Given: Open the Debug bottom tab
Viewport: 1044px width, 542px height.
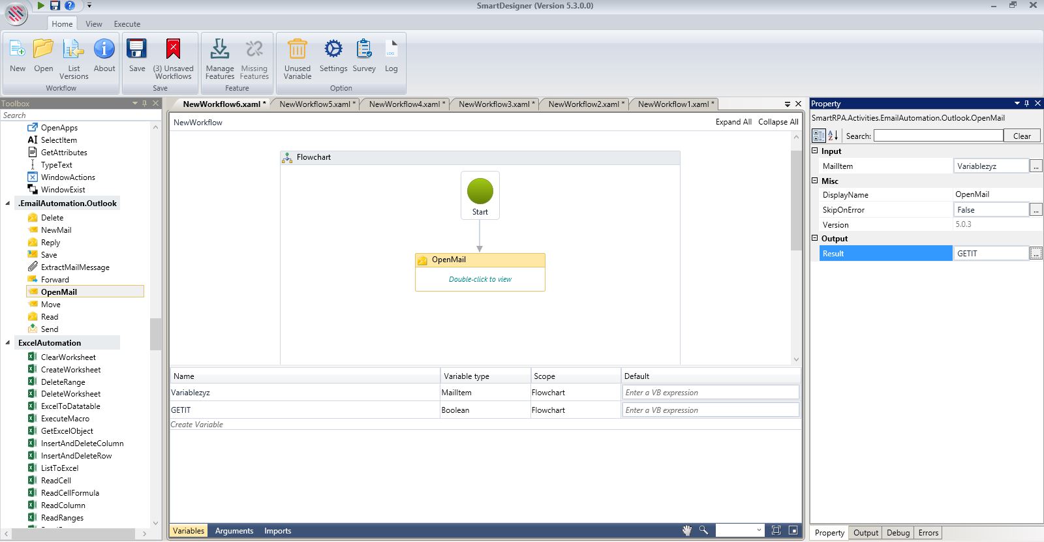Looking at the screenshot, I should [x=898, y=533].
